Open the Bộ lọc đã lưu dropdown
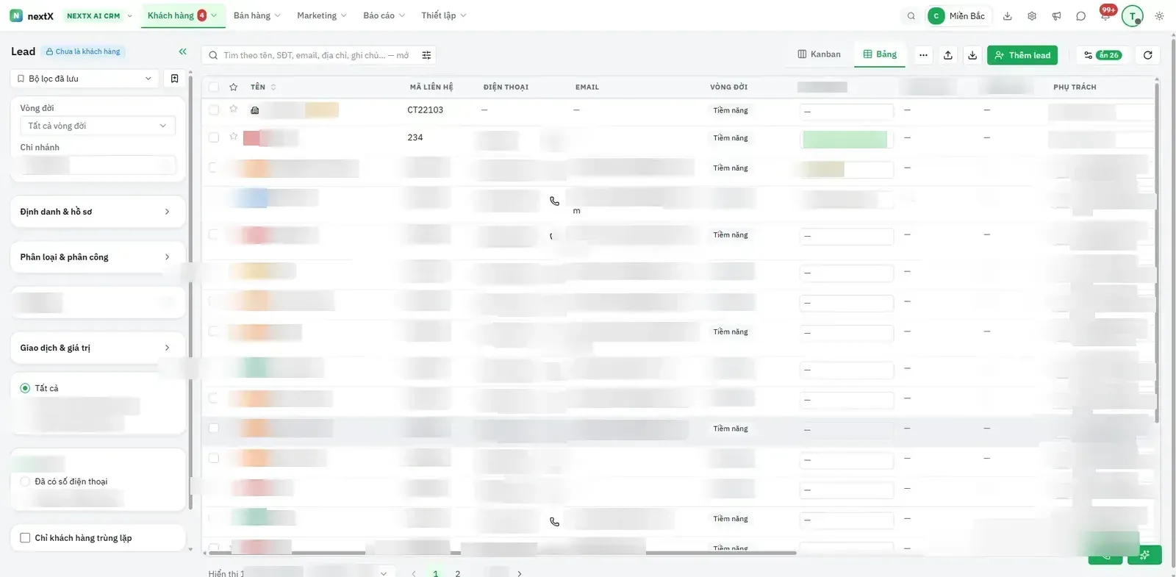The width and height of the screenshot is (1176, 577). pos(85,79)
